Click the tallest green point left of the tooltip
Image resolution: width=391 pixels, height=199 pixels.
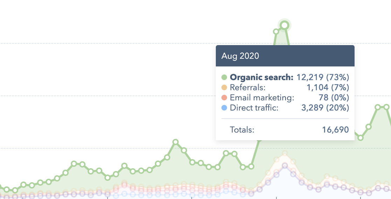point(176,142)
